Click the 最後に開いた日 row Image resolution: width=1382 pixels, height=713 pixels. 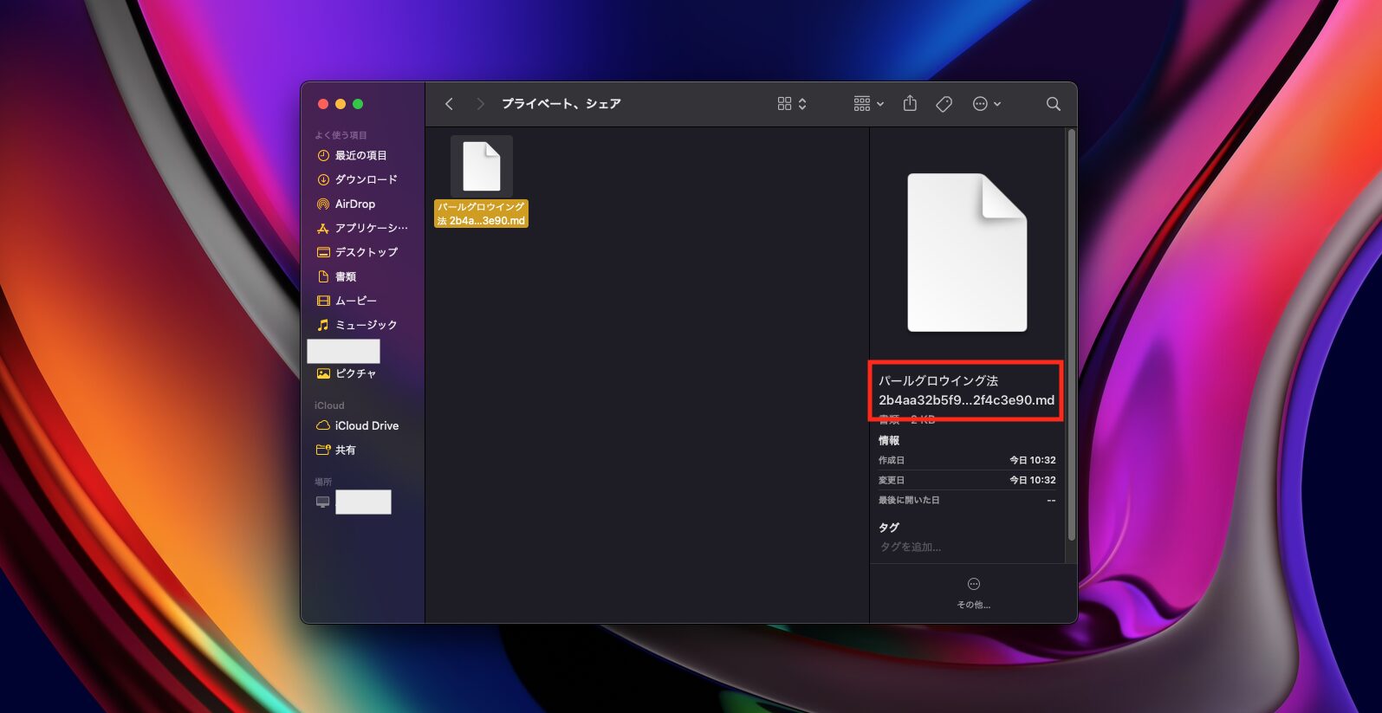coord(967,500)
